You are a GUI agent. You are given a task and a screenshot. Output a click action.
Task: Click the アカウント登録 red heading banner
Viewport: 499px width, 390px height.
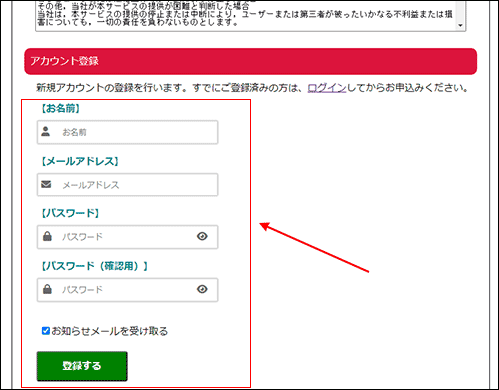(250, 61)
